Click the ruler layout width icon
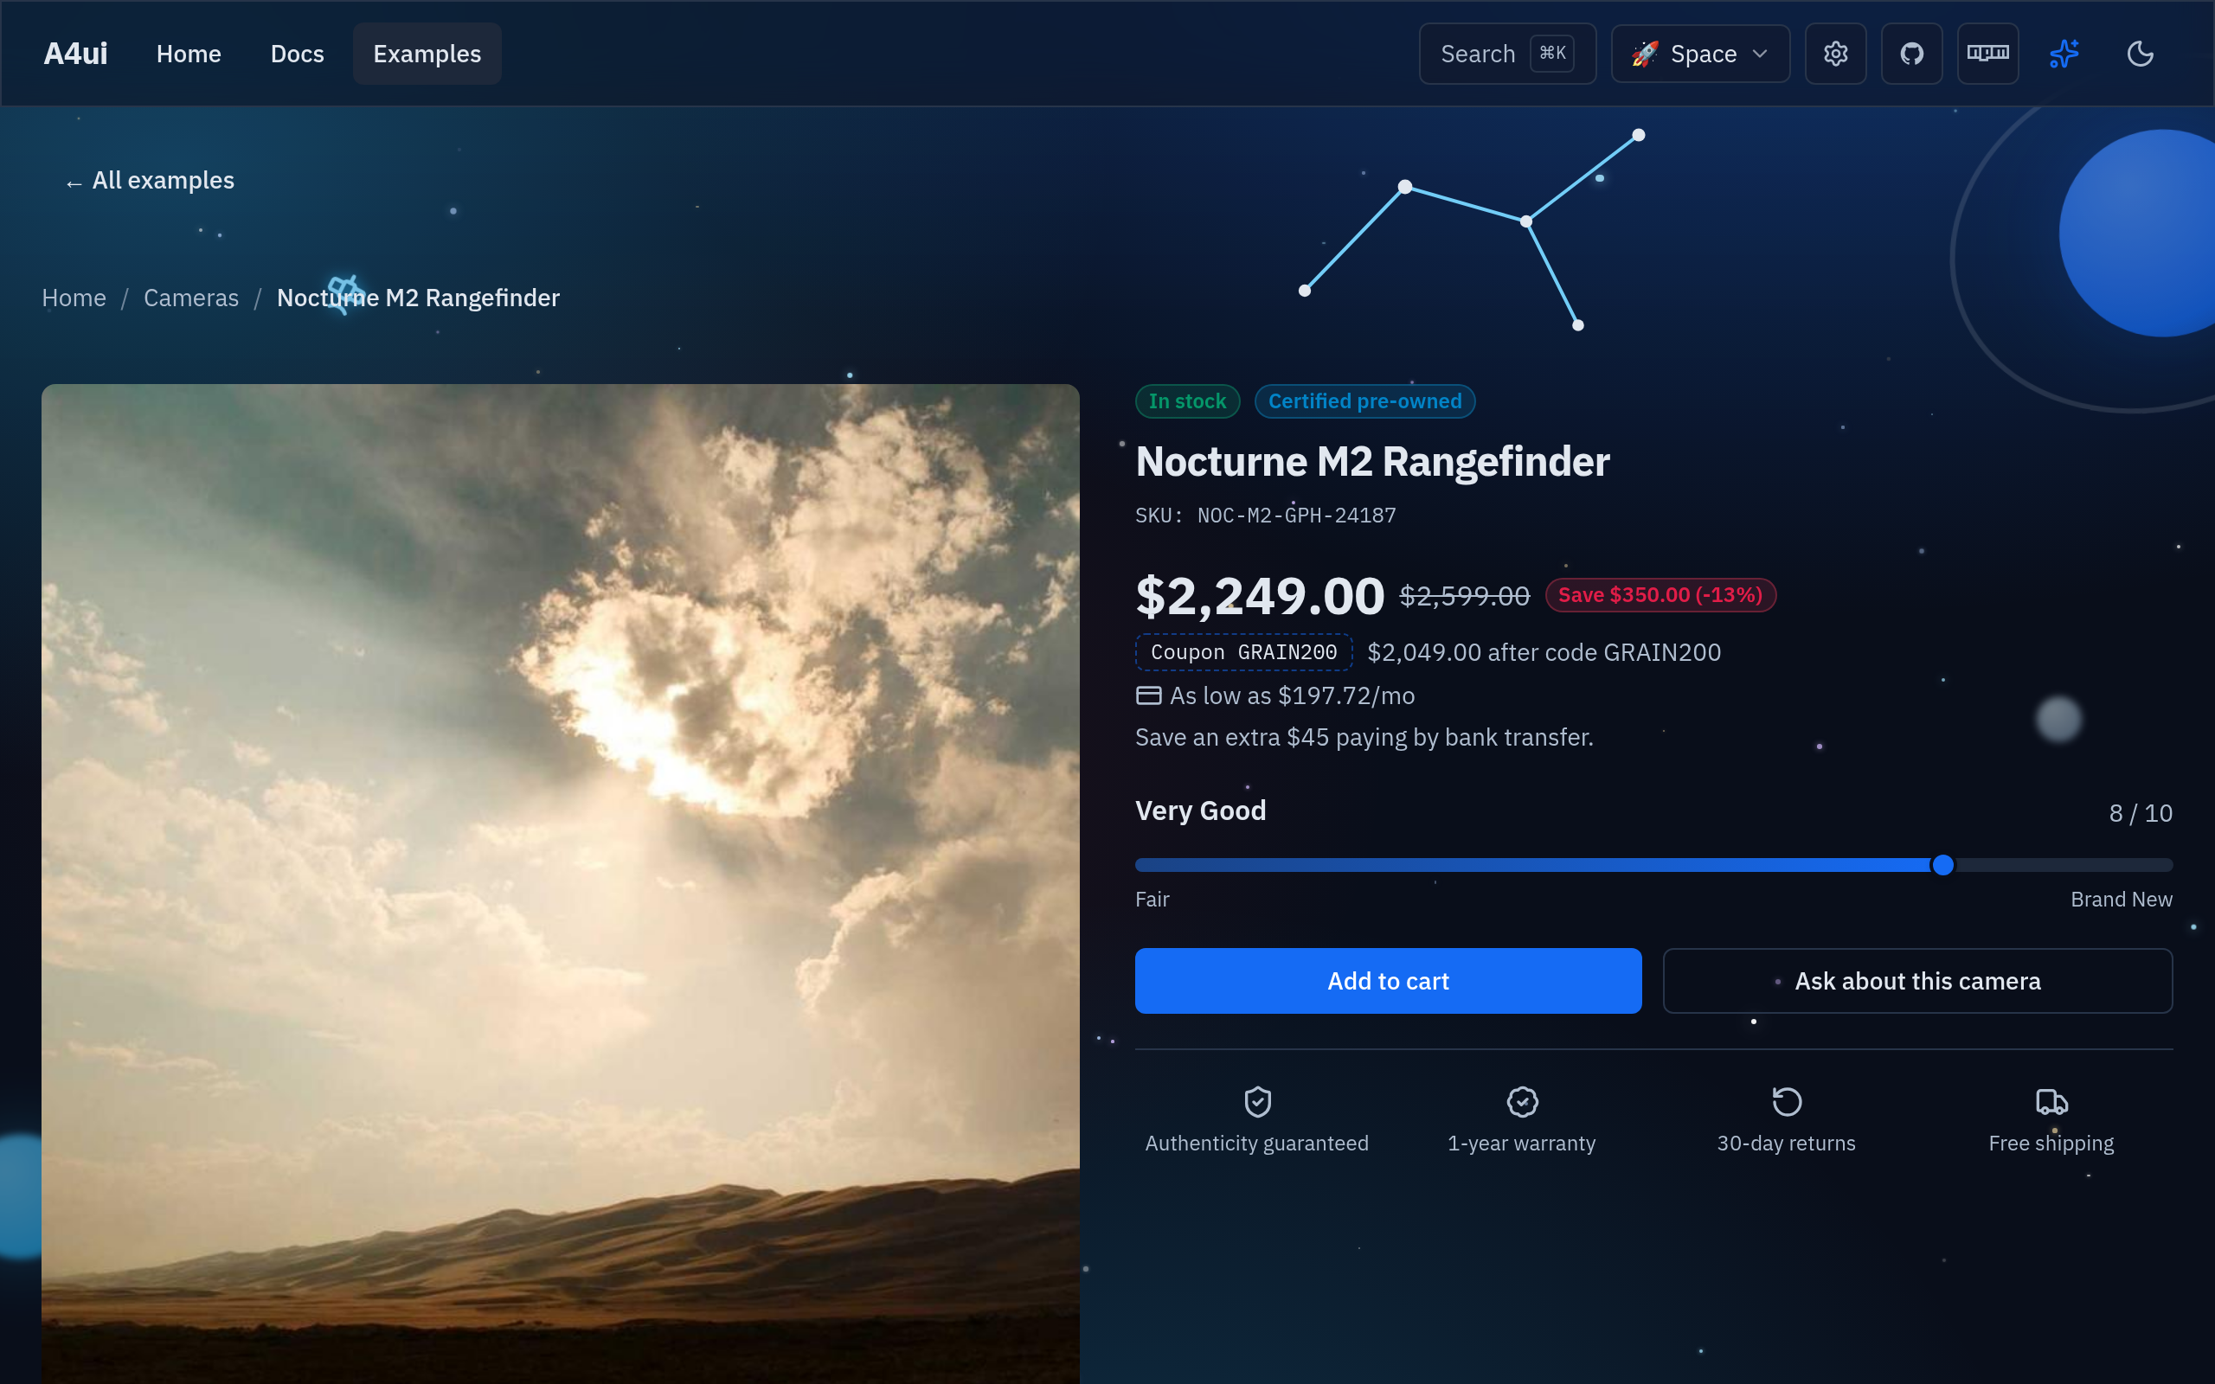The width and height of the screenshot is (2215, 1384). pyautogui.click(x=1988, y=54)
